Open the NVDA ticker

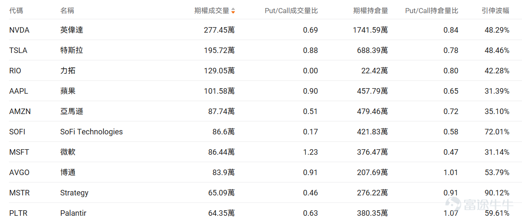click(19, 30)
